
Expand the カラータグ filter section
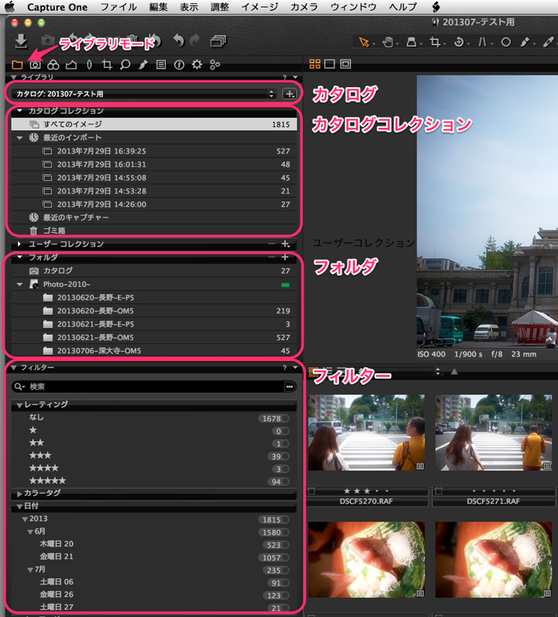click(x=19, y=493)
